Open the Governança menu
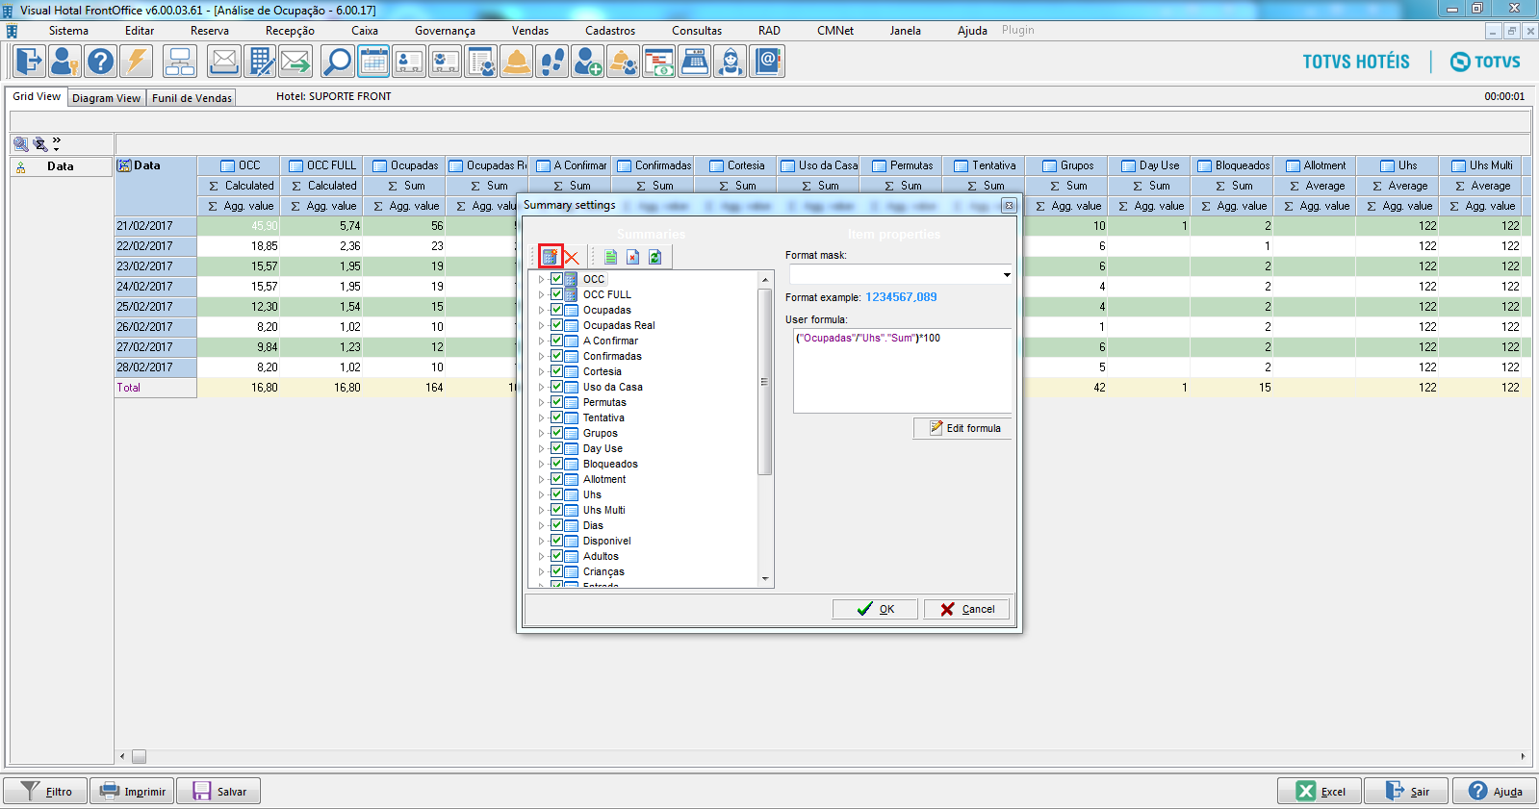Screen dimensions: 1539x809 click(445, 31)
